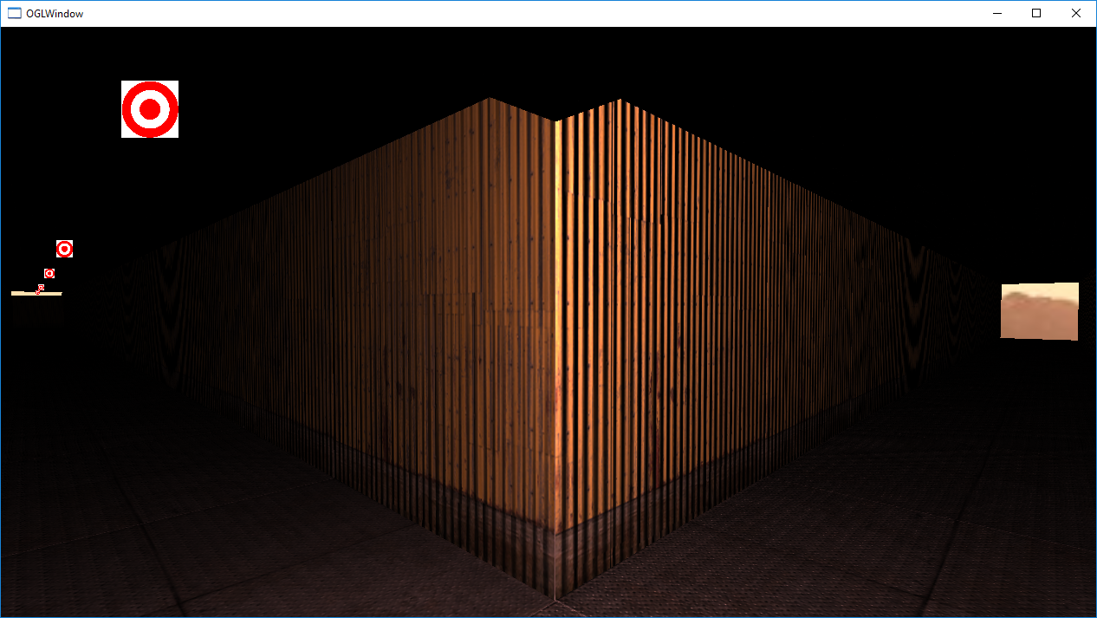1097x618 pixels.
Task: Maximize the OGLWindow window
Action: [1036, 13]
